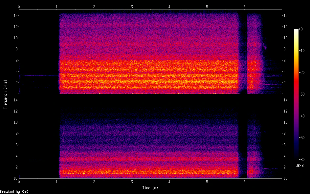Click the "-50" value on the color scale

(302, 138)
